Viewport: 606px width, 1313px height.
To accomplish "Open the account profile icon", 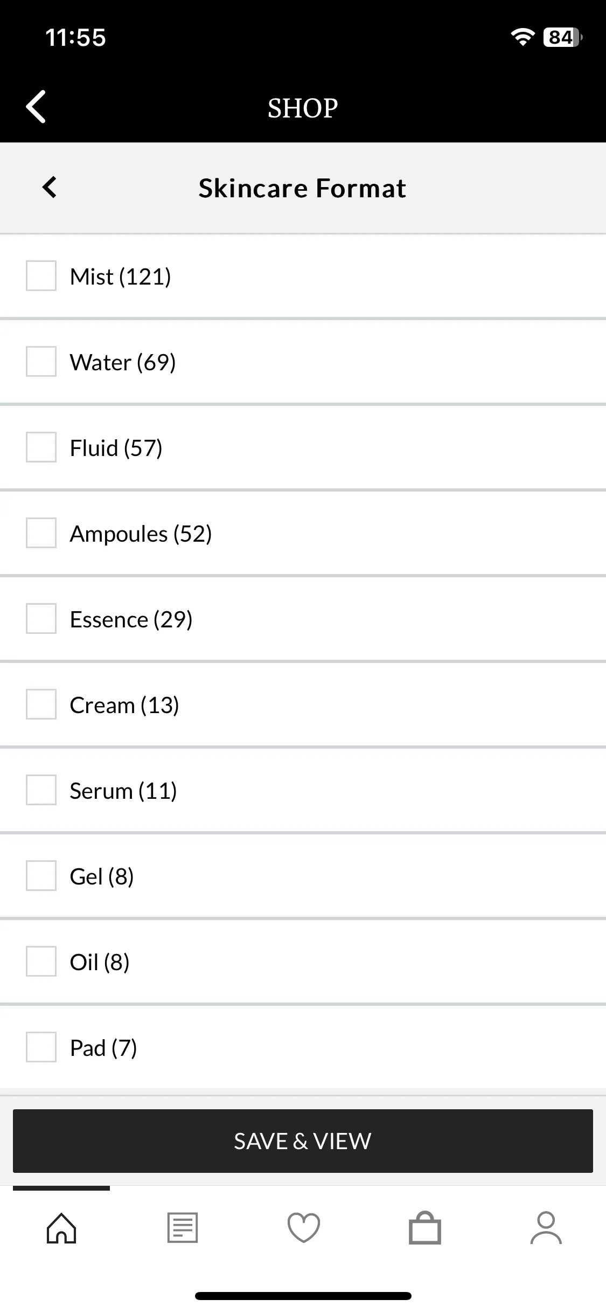I will (546, 1228).
